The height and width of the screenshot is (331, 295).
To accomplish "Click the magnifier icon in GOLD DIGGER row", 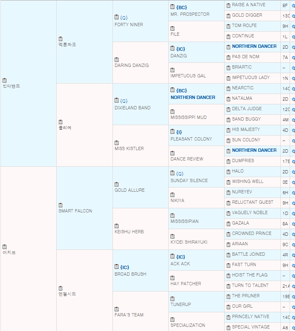I will point(293,16).
